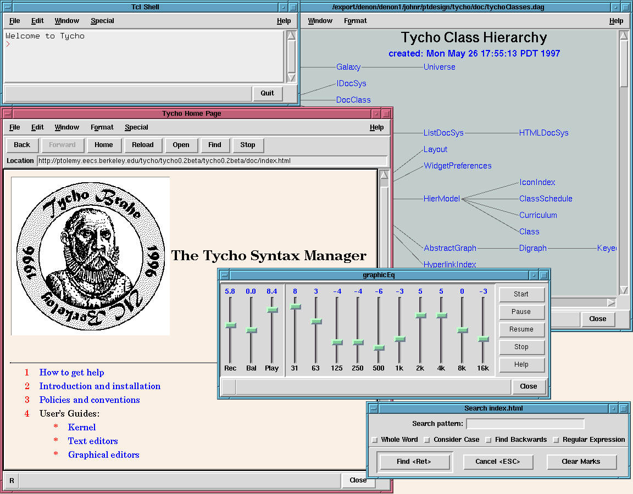Open the Format menu in class hierarchy window
Screen dimensions: 633x494
click(355, 21)
